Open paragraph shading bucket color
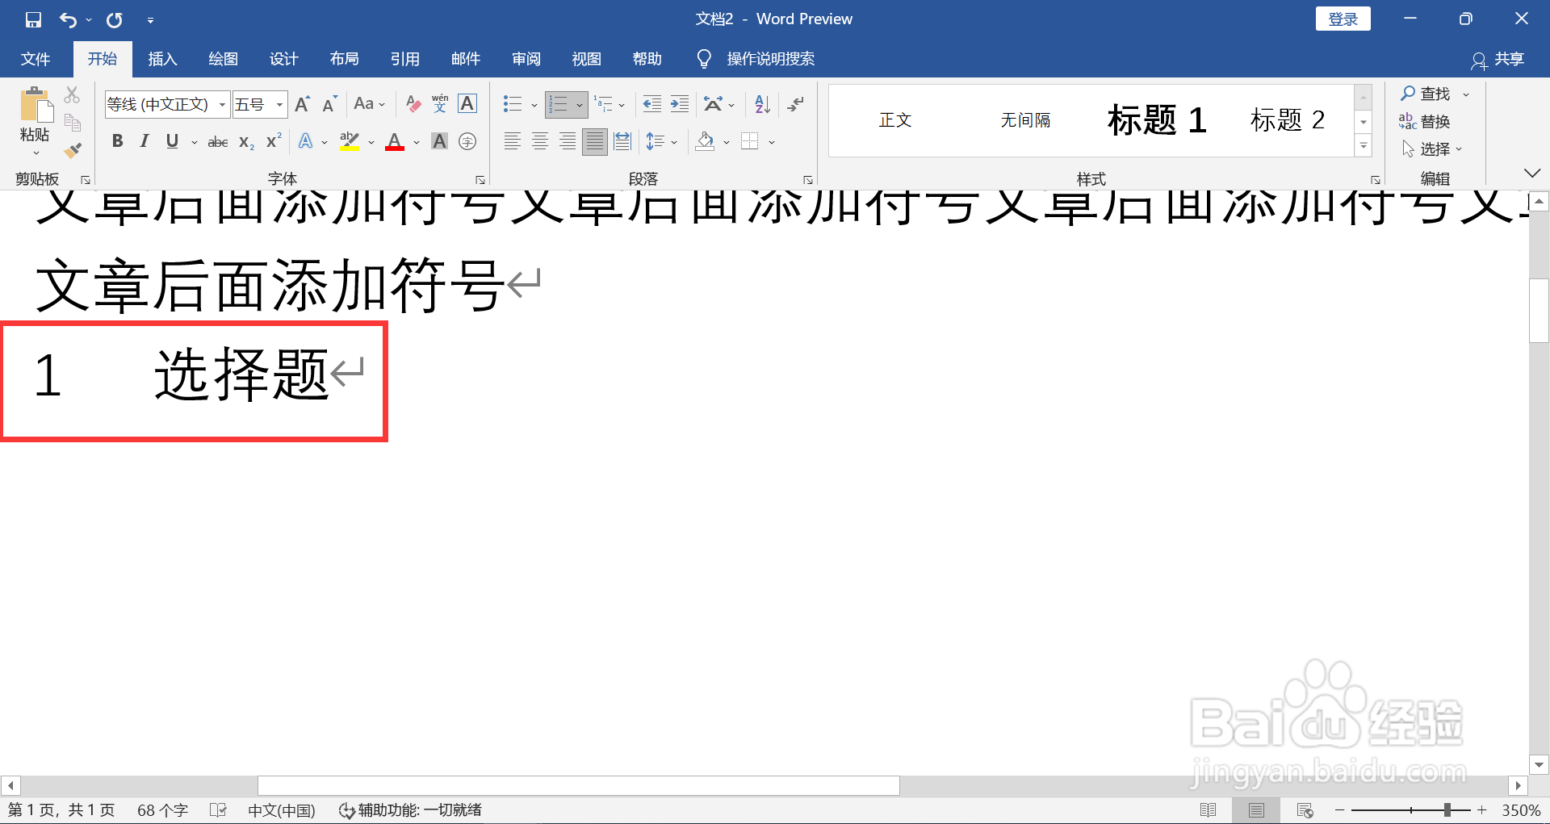1550x824 pixels. click(706, 141)
